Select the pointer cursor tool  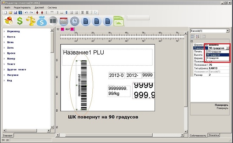pyautogui.click(x=96, y=13)
